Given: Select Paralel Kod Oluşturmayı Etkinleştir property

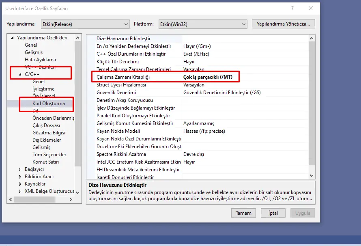Looking at the screenshot, I should pos(133,116).
